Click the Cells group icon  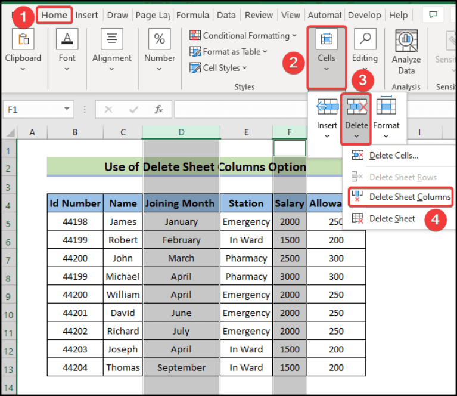[x=327, y=39]
